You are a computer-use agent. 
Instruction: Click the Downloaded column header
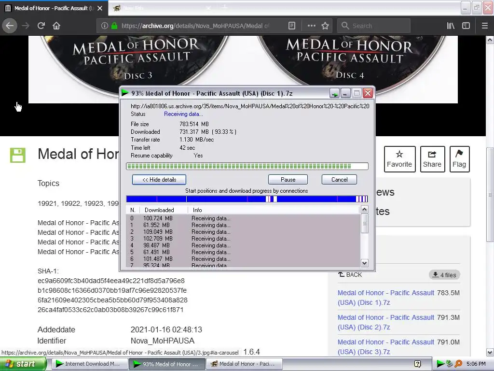coord(164,210)
